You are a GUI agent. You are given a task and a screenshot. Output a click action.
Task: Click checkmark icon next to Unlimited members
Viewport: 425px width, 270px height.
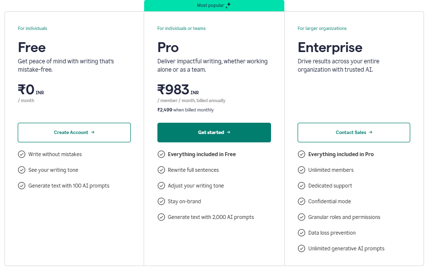pos(302,170)
